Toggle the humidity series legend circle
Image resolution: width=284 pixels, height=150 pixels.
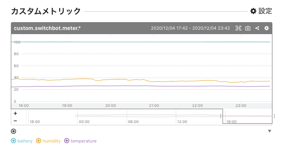tap(38, 141)
